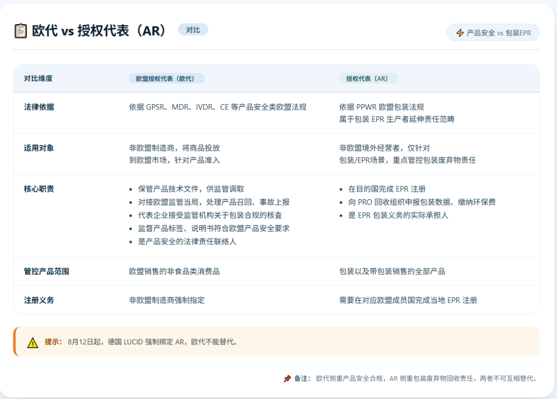Select the 注册义务 row label
Screen dimensions: 557x399
coord(39,300)
